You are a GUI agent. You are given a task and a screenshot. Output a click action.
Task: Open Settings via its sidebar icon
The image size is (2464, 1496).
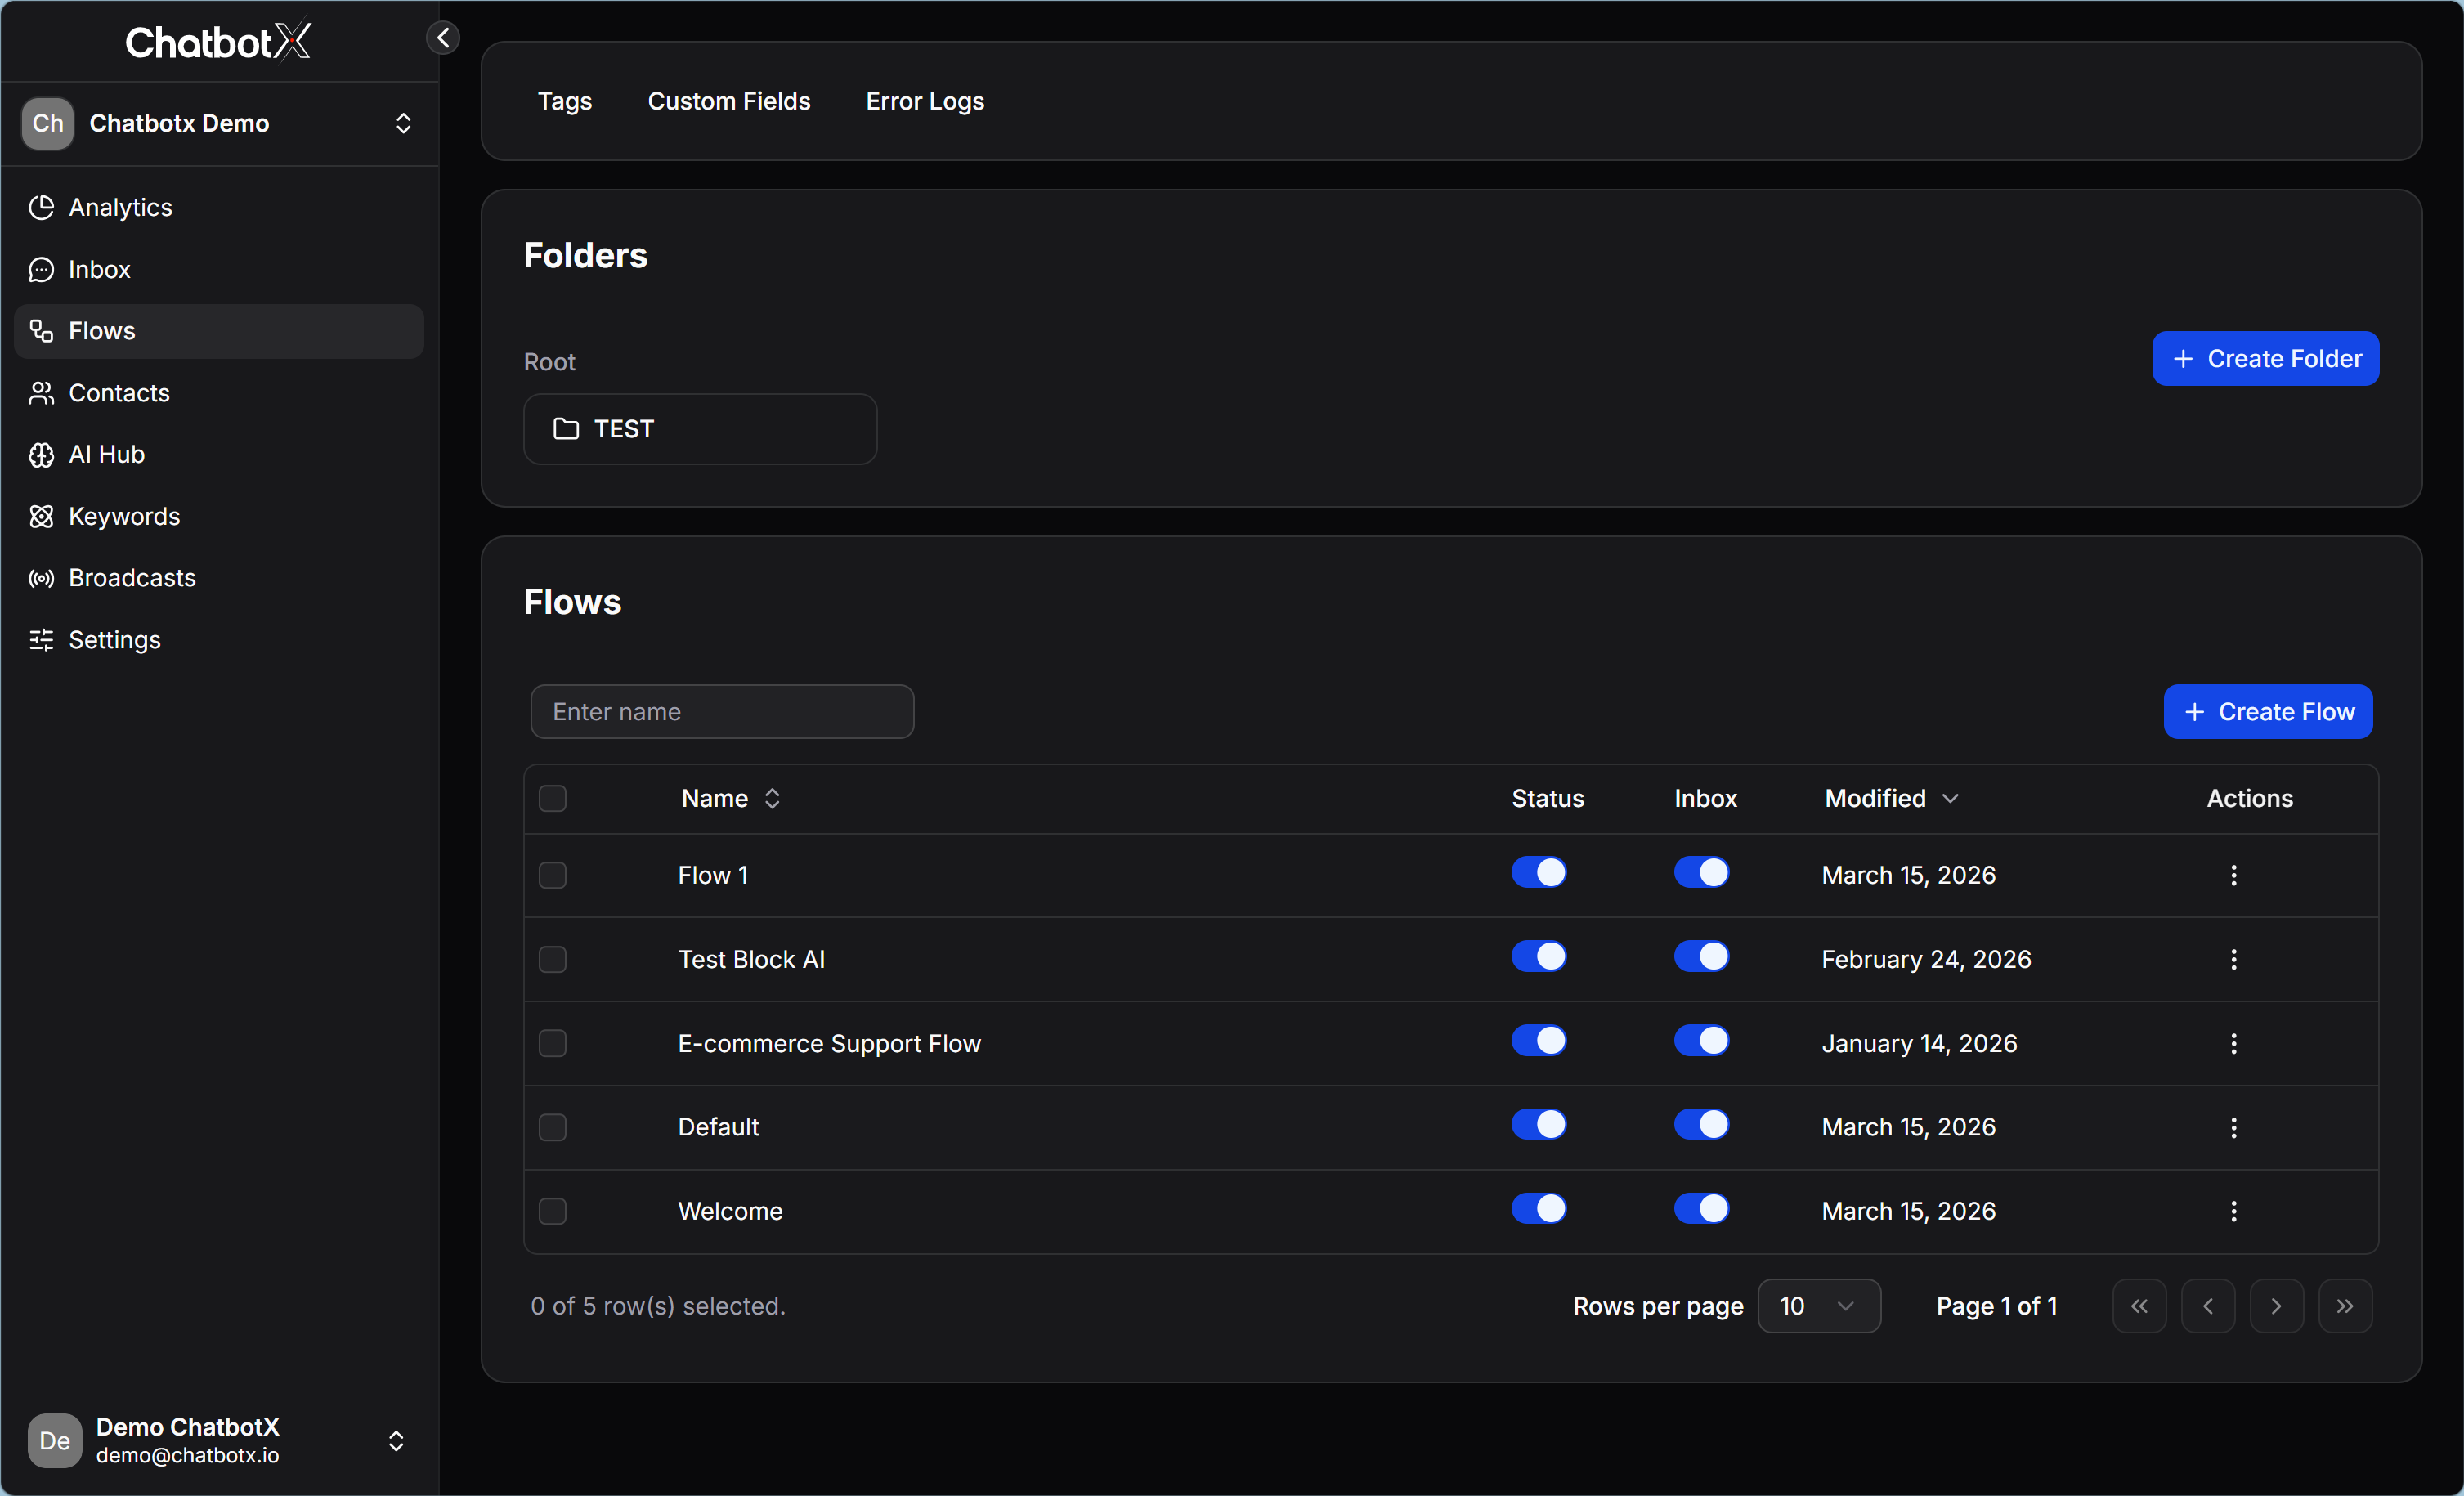coord(41,640)
